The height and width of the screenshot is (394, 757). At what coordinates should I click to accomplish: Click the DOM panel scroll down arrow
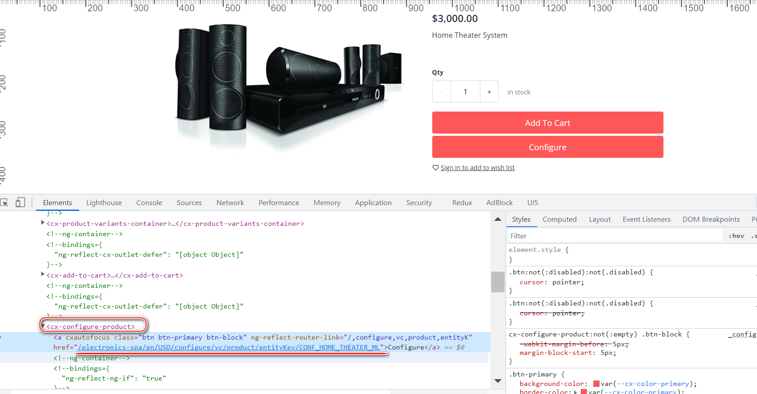click(498, 381)
